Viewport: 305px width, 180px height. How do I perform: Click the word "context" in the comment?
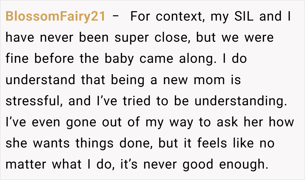click(179, 17)
